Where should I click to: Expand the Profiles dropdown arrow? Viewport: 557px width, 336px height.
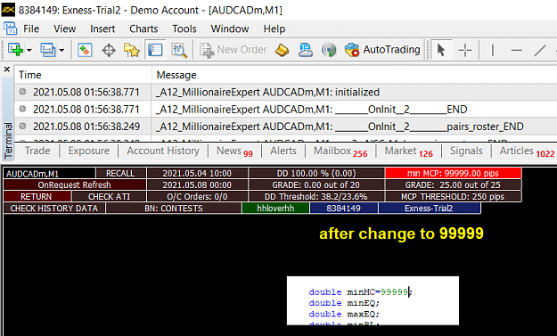coord(61,50)
